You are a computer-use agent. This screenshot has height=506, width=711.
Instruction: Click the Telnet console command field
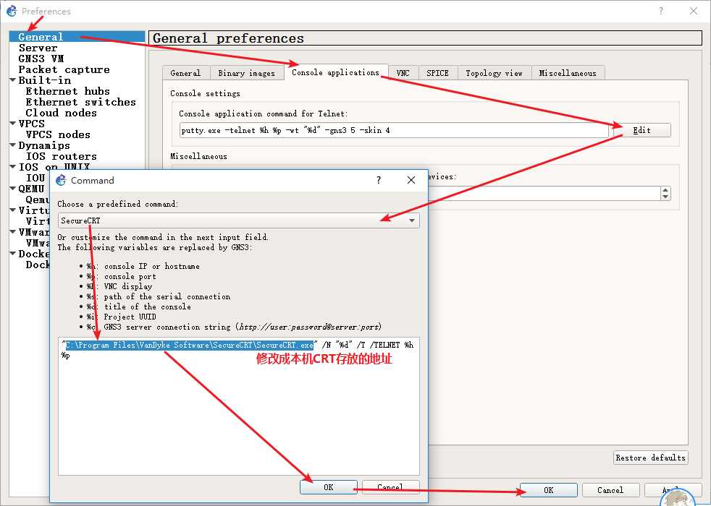coord(394,130)
